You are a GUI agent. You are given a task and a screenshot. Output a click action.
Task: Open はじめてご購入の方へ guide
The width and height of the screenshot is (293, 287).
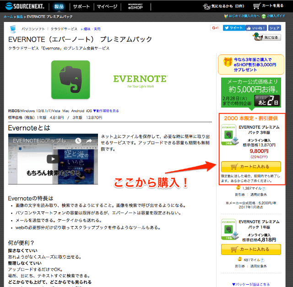[244, 16]
